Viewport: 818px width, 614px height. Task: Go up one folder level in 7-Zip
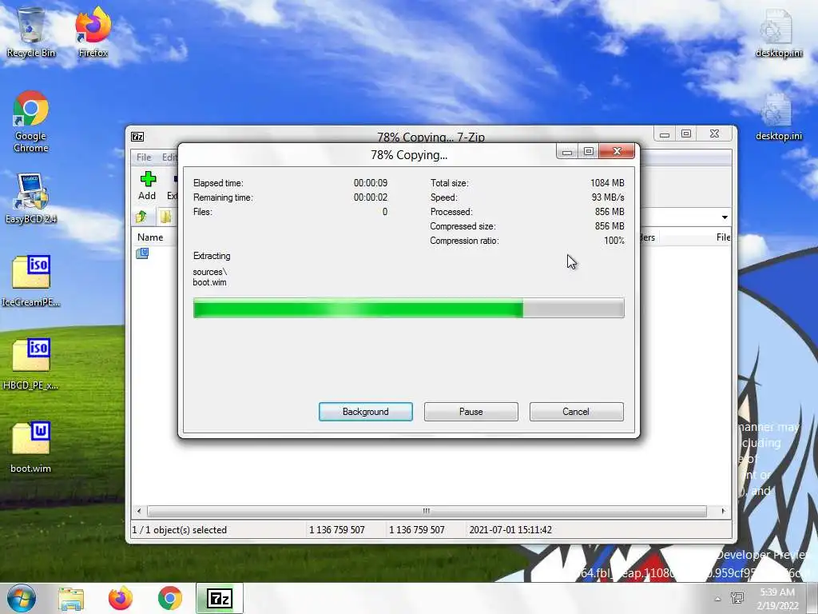141,216
